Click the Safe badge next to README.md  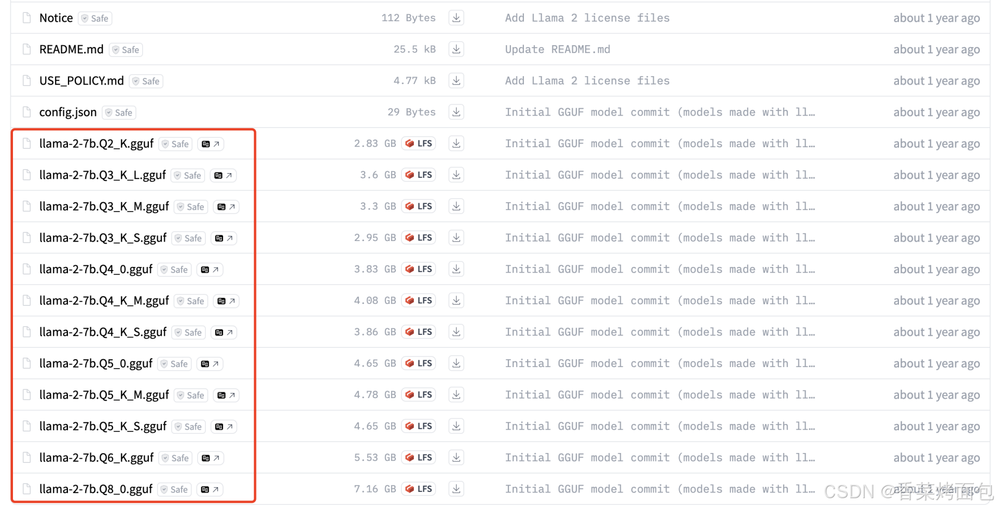coord(126,50)
